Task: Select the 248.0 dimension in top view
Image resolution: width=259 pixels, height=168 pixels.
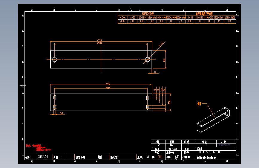Action: [100, 43]
